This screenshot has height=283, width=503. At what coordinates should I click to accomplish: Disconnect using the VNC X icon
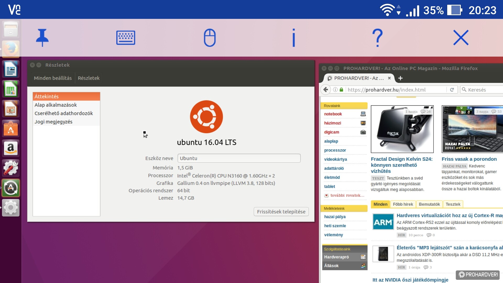coord(461,38)
